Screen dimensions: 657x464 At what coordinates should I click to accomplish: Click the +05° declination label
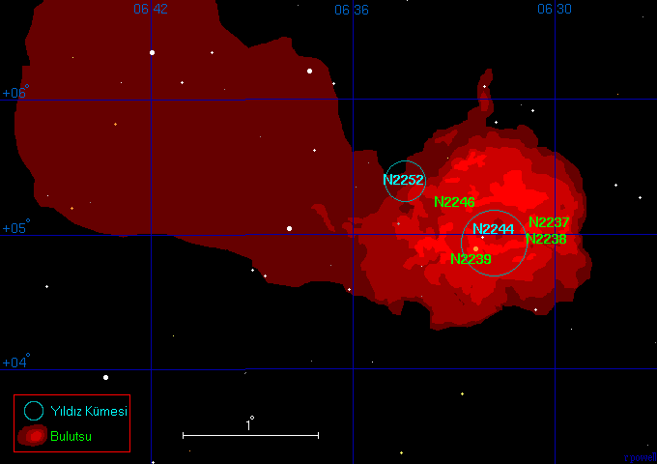point(15,229)
